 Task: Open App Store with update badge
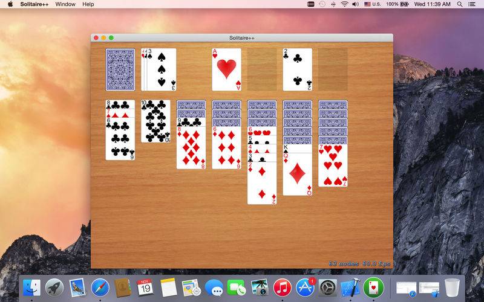(305, 288)
